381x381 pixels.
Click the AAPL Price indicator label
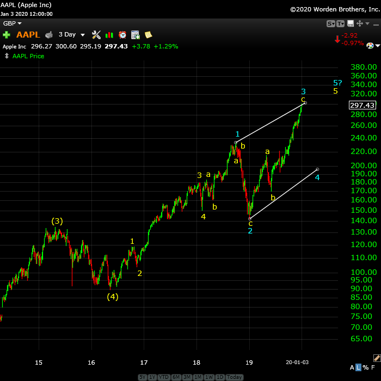(28, 56)
